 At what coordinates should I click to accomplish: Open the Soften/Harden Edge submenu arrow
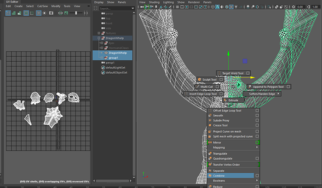(x=279, y=94)
